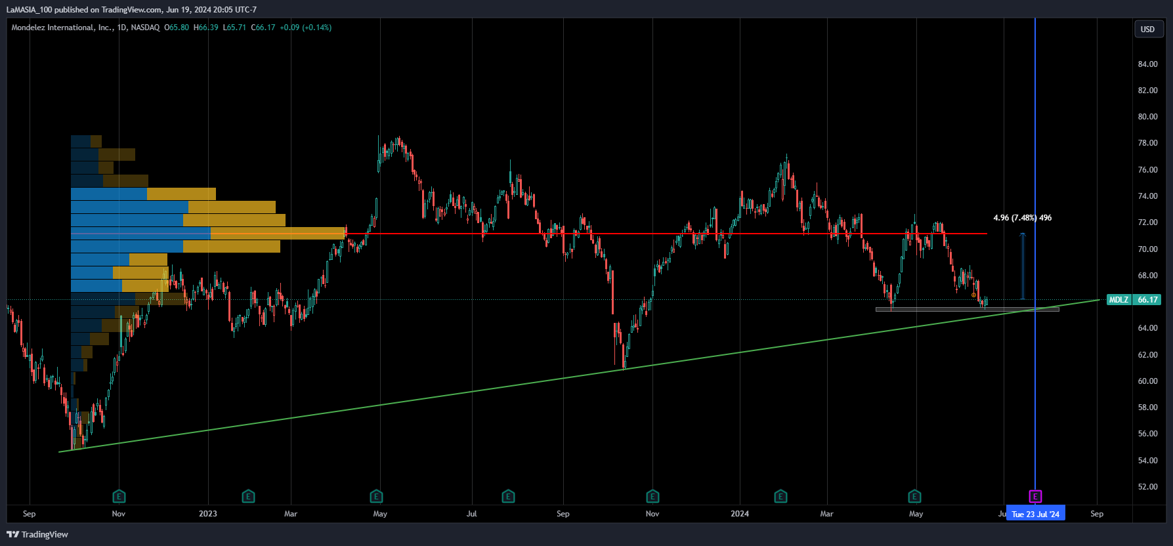The height and width of the screenshot is (546, 1173).
Task: Click the high value H66.39
Action: coord(206,28)
